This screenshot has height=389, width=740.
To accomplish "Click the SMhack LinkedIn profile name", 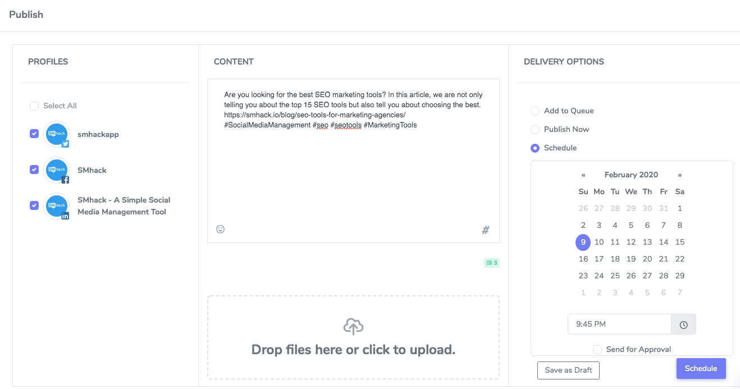I will tap(124, 206).
